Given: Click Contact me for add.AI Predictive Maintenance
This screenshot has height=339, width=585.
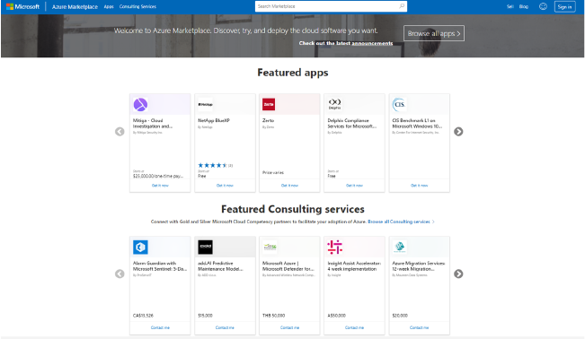Looking at the screenshot, I should 225,328.
